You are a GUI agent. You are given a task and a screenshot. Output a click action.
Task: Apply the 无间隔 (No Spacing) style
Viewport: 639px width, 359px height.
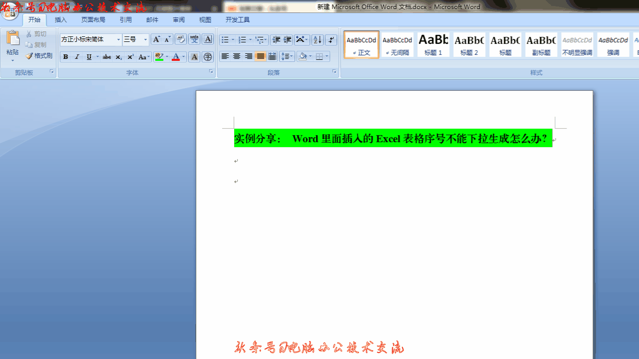coord(397,45)
